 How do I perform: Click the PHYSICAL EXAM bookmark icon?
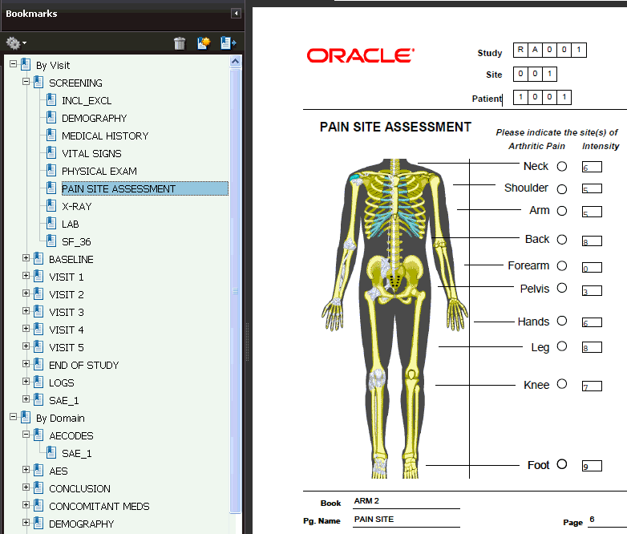click(51, 170)
